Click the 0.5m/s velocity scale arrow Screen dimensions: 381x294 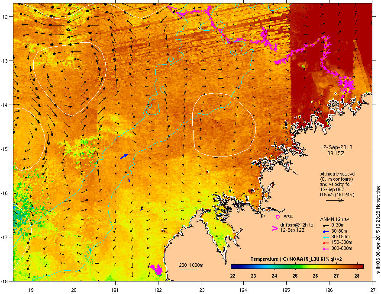(x=335, y=200)
